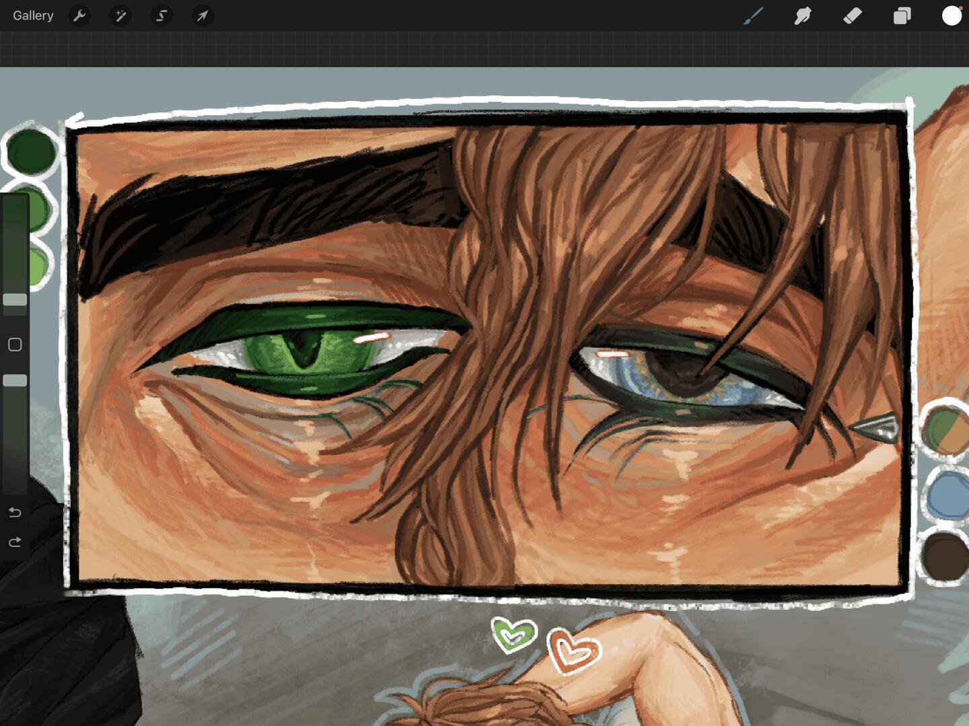
Task: Open the Actions wrench menu
Action: pos(79,15)
